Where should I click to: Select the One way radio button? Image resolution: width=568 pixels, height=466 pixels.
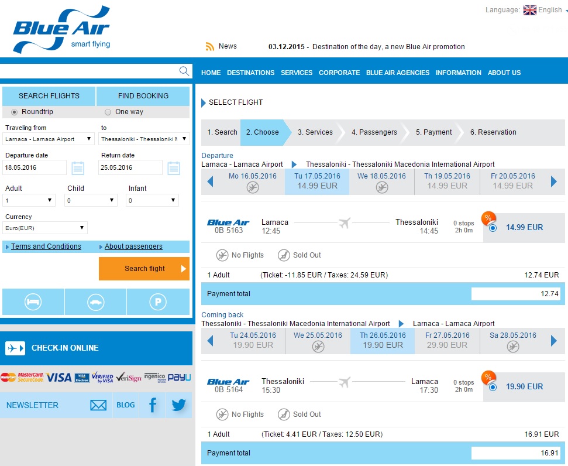coord(108,112)
